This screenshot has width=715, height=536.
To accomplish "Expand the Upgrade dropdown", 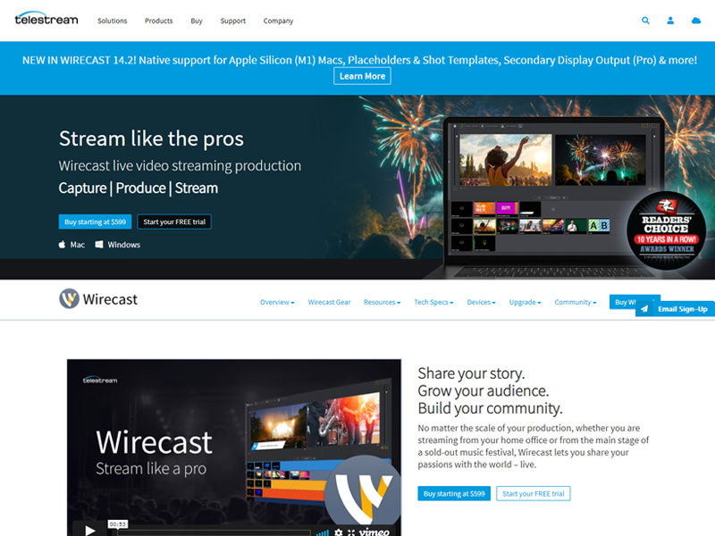I will (525, 302).
